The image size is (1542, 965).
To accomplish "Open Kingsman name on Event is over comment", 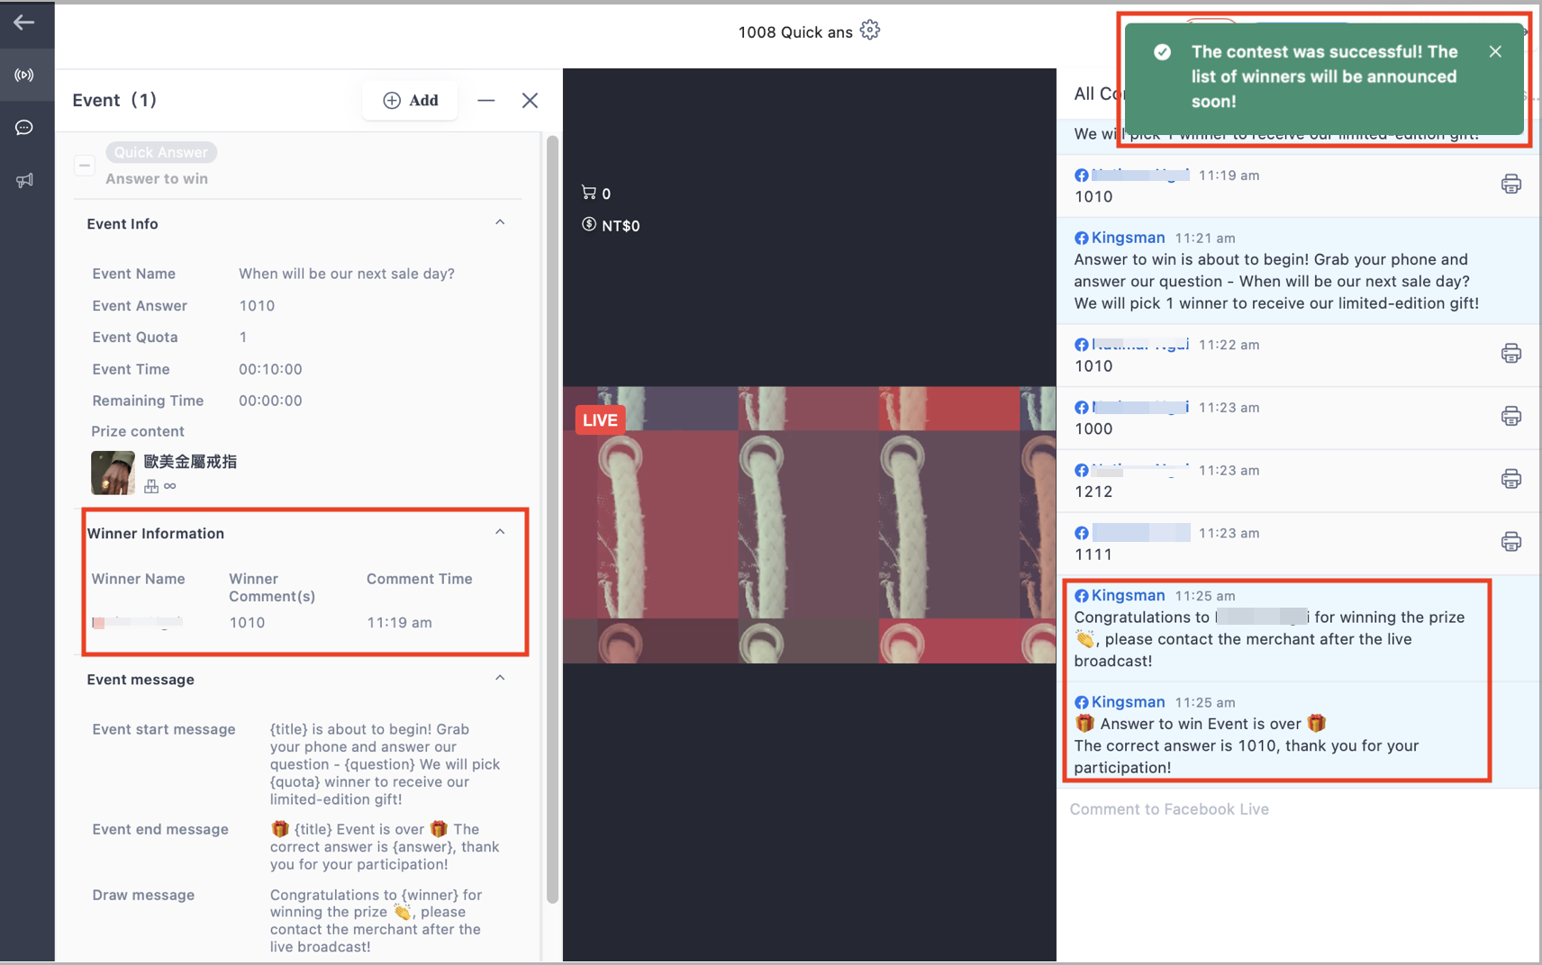I will pyautogui.click(x=1128, y=702).
